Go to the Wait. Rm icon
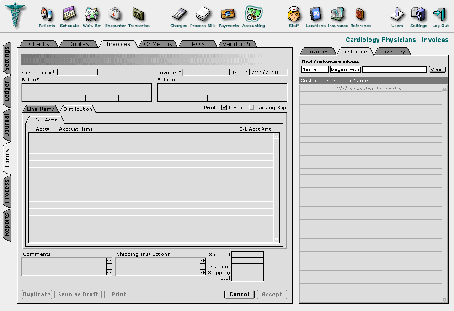 pyautogui.click(x=92, y=14)
